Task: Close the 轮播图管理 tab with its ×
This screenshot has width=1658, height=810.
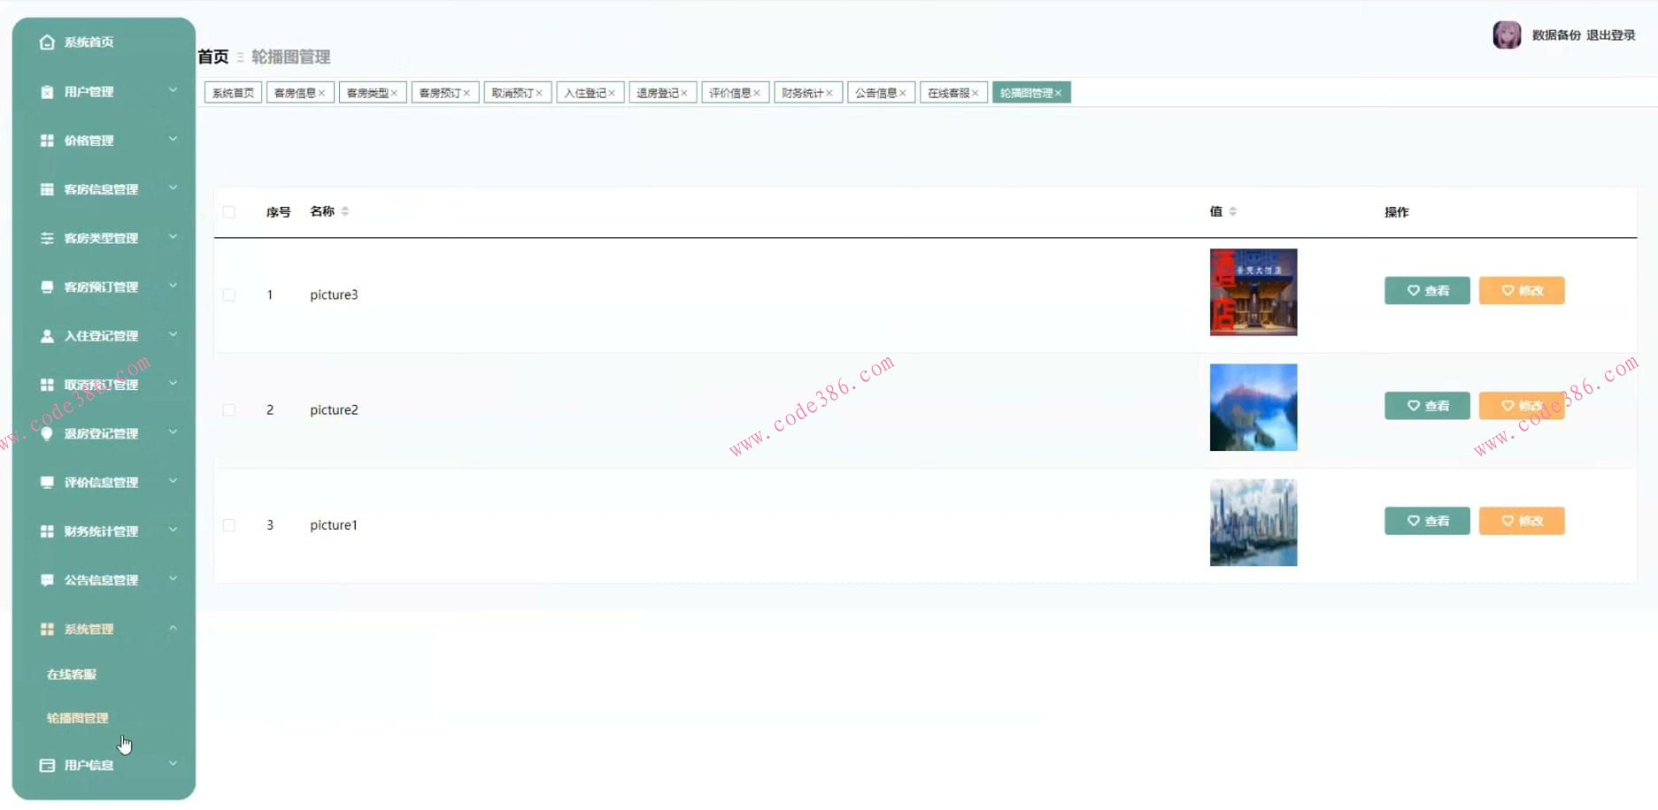Action: point(1058,93)
